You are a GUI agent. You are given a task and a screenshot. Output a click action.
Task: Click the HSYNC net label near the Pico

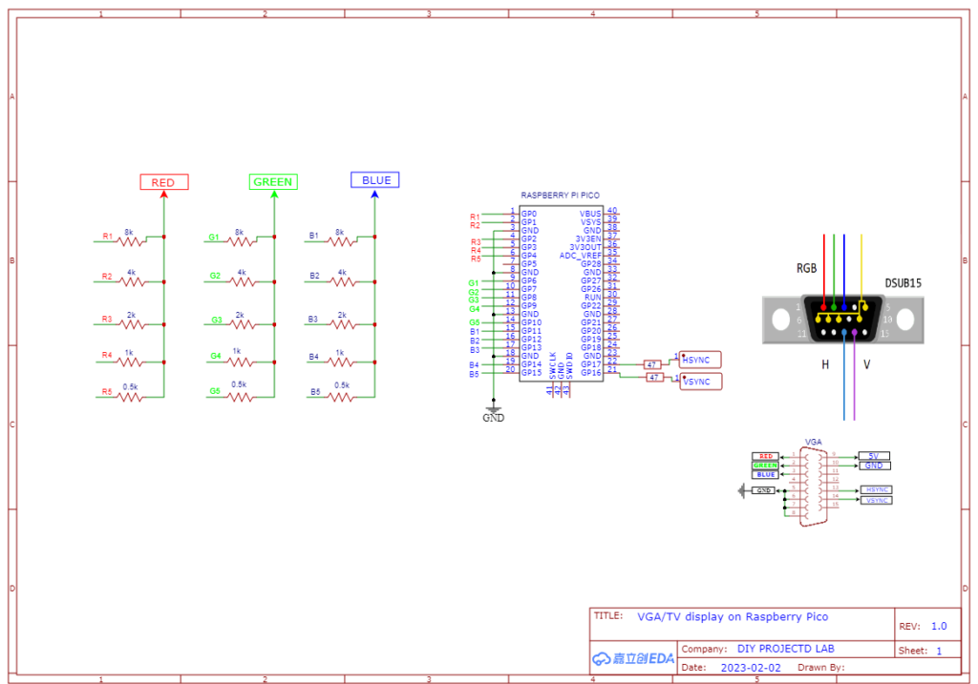click(x=698, y=360)
